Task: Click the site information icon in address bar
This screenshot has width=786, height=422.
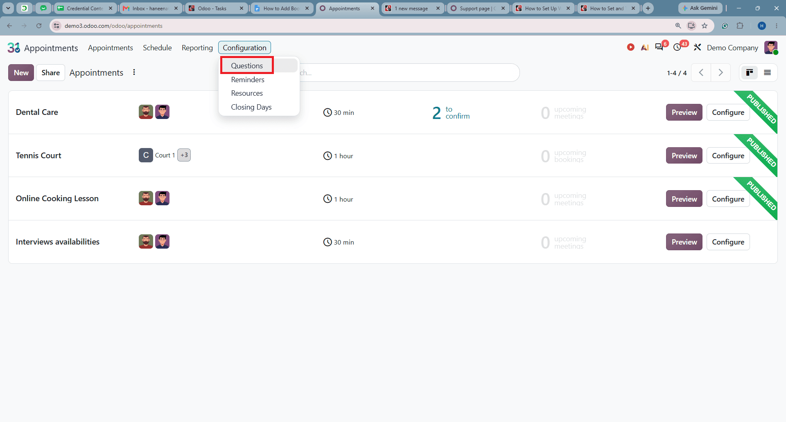Action: click(x=57, y=26)
